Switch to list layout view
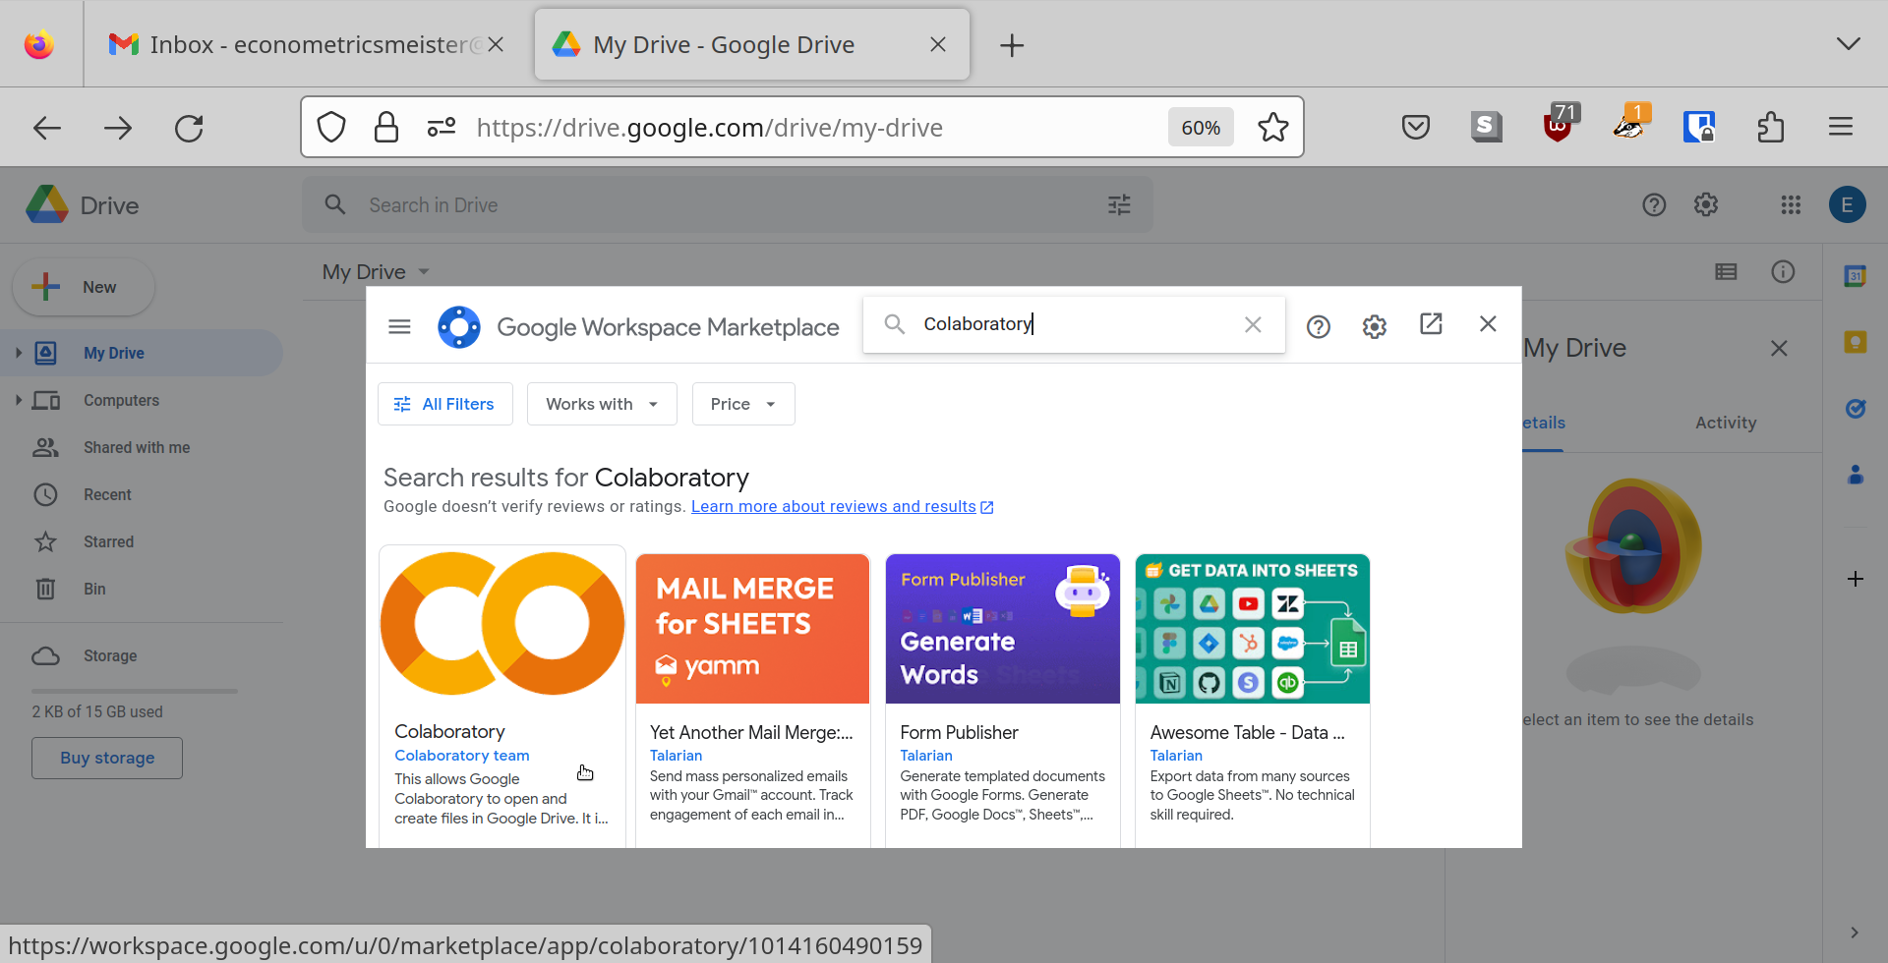 1726,272
